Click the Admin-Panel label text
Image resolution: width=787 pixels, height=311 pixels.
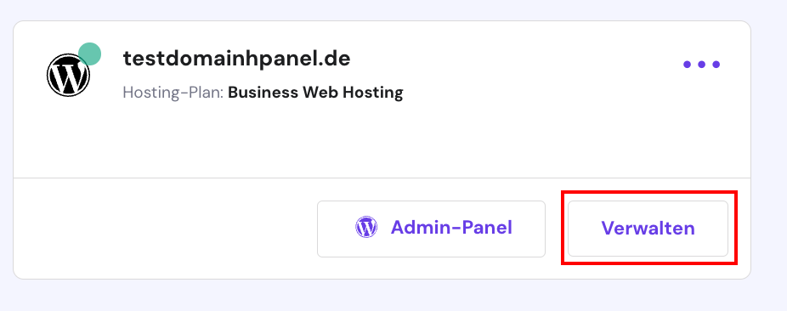click(x=452, y=227)
